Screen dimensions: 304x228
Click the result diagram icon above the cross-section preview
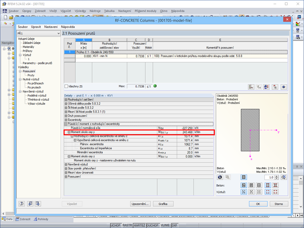(x=251, y=87)
